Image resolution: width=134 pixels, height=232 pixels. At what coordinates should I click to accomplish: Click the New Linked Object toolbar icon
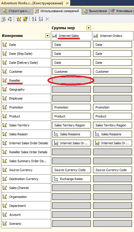pos(25,19)
